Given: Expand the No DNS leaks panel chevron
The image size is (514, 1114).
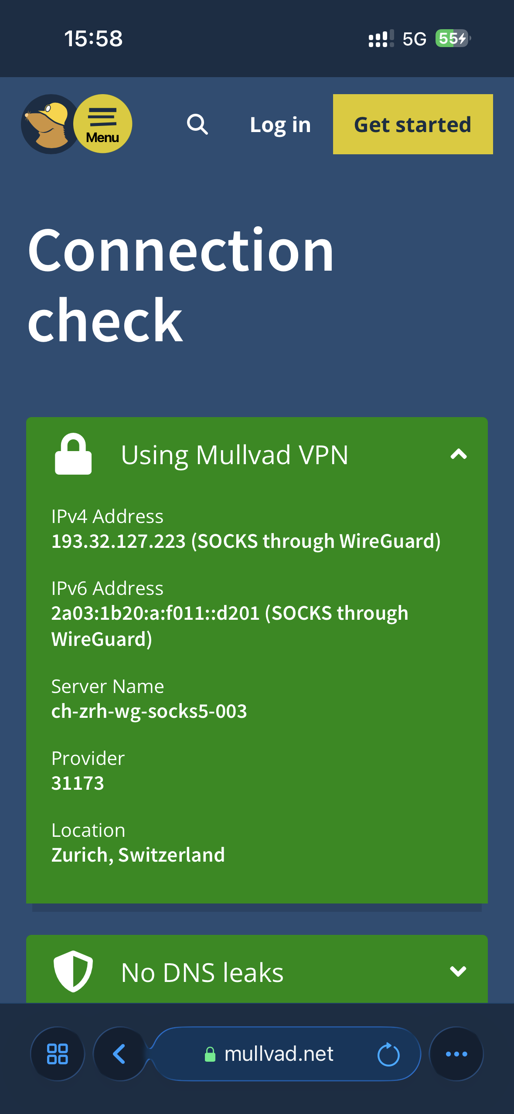Looking at the screenshot, I should point(458,971).
